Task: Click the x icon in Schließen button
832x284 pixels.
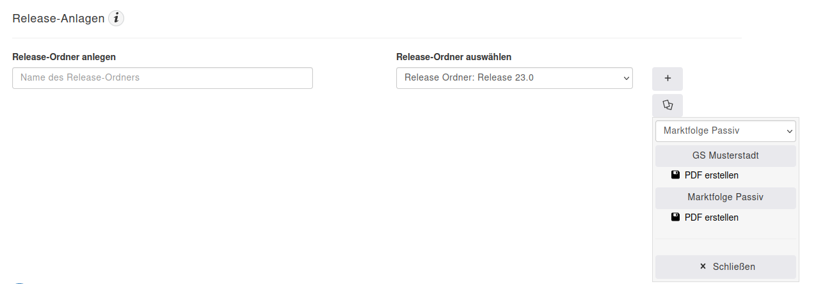Action: pos(703,266)
